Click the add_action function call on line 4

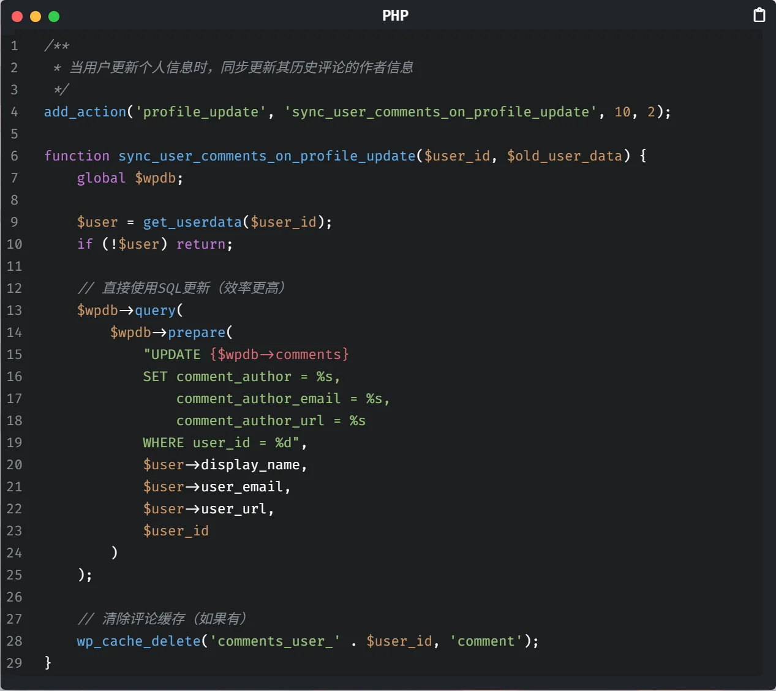85,112
